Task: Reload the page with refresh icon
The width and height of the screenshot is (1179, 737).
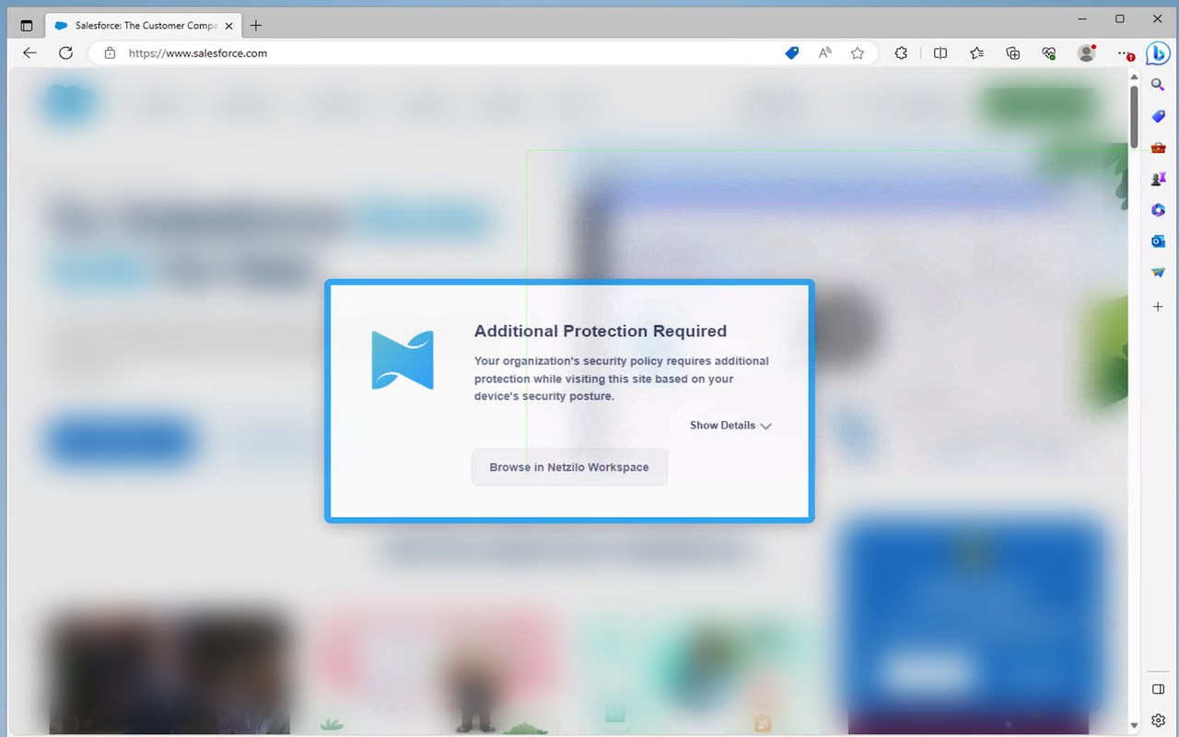Action: (65, 53)
